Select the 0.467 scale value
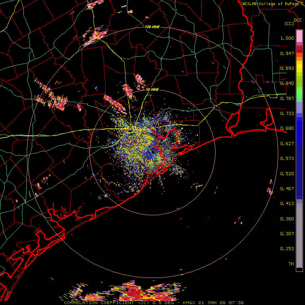Viewport: 305px width, 305px height. (287, 189)
